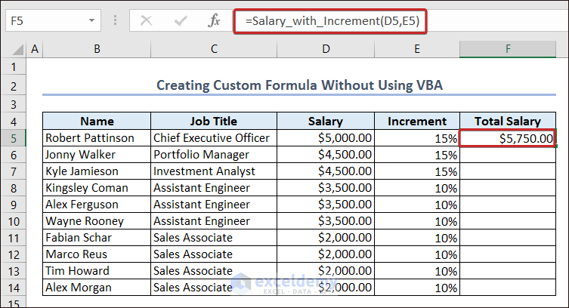569x308 pixels.
Task: Click the Total Salary header cell
Action: 507,121
